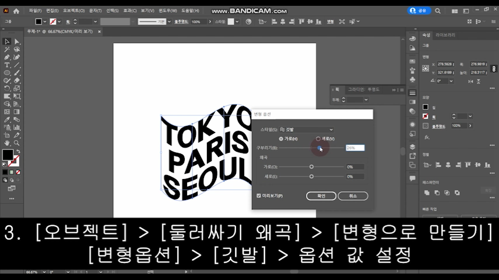Click the 불투명도 link in properties panel
Image resolution: width=499 pixels, height=280 pixels.
click(438, 126)
